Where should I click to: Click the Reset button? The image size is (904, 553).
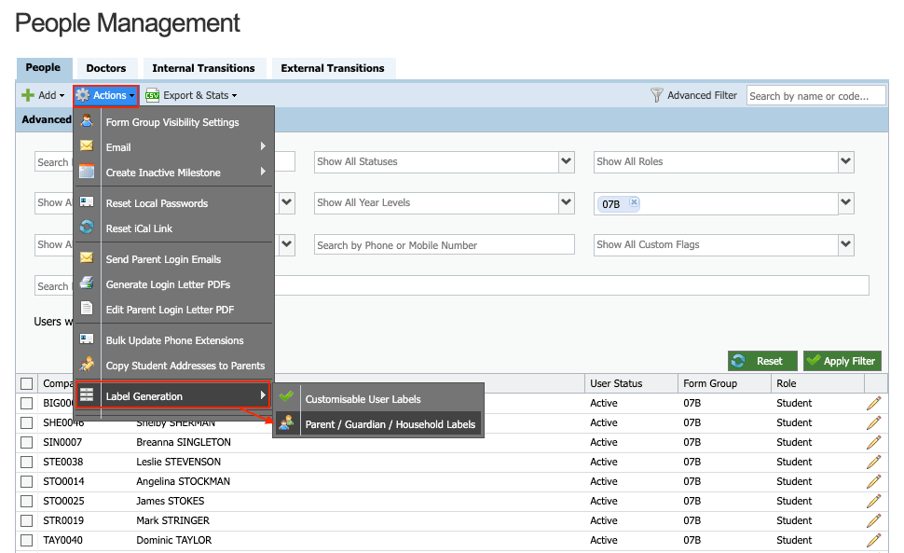coord(762,361)
